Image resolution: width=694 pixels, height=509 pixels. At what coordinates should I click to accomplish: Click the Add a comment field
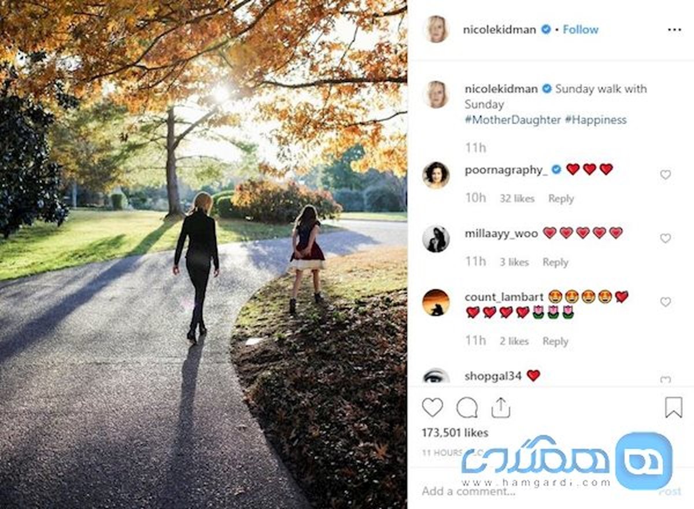click(538, 491)
